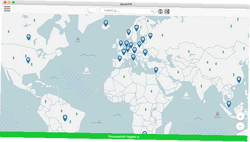Select the Norway server pin

(128, 32)
